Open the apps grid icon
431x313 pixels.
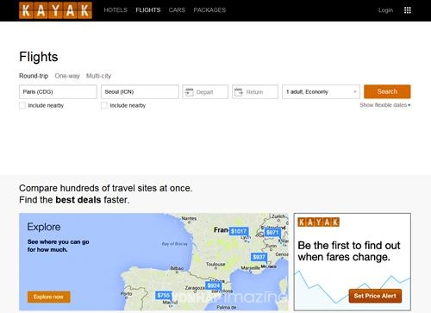[x=408, y=10]
